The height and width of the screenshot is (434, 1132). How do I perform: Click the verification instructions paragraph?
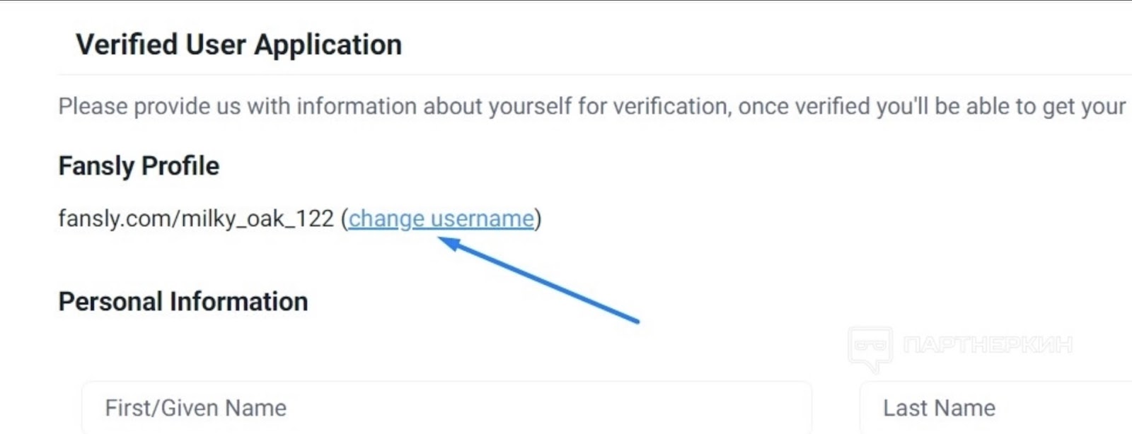click(591, 106)
